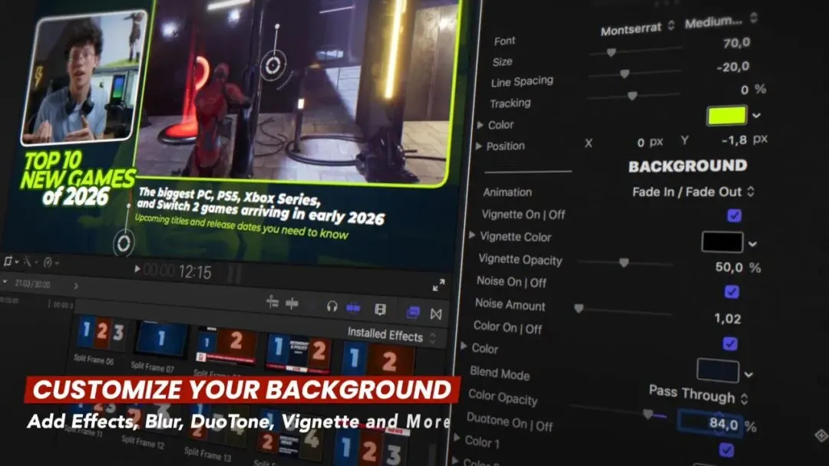Screen dimensions: 829x466
Task: Toggle the Noise On | Off checkbox
Action: click(x=732, y=292)
